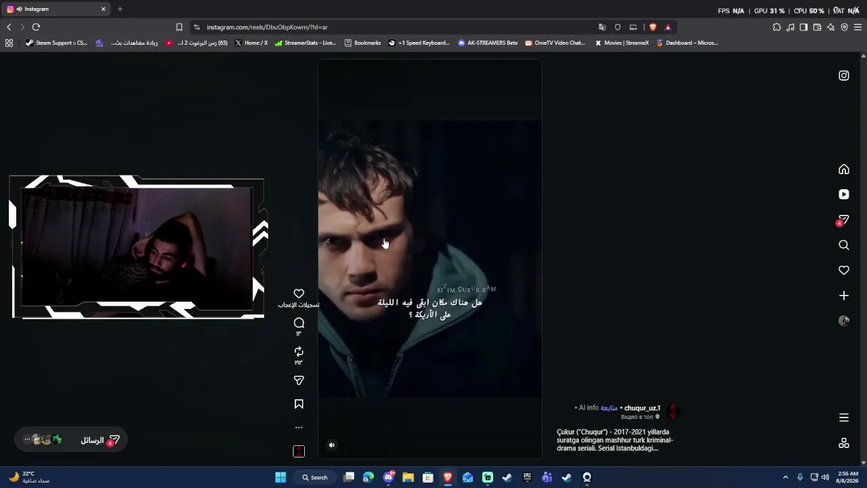Save the reel with the bookmark icon
This screenshot has height=488, width=867.
point(299,404)
